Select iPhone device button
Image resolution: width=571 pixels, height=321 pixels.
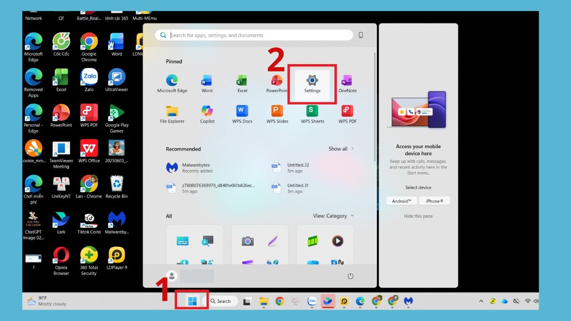434,201
